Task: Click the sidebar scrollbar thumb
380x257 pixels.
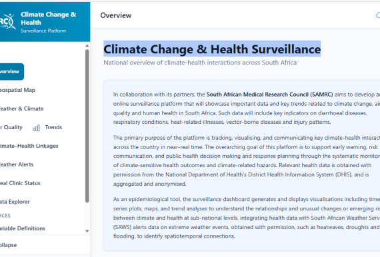Action: [x=87, y=126]
